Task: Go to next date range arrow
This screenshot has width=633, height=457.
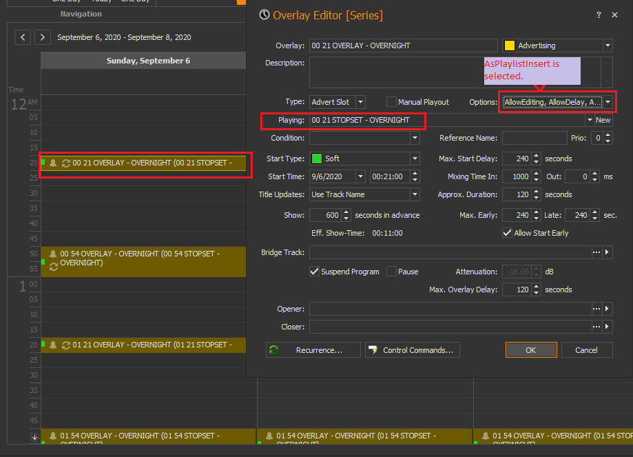Action: 43,37
